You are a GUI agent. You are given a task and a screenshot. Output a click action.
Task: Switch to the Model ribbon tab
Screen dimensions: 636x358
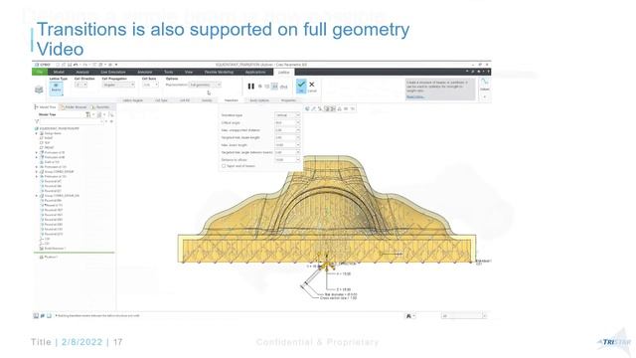[x=59, y=72]
